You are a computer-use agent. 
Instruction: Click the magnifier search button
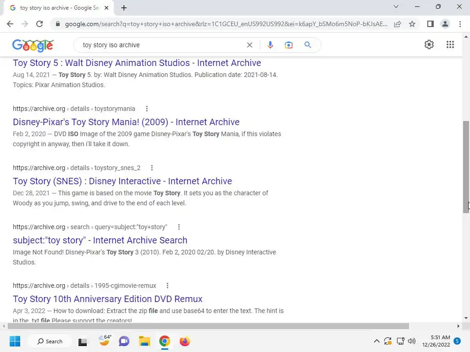pyautogui.click(x=308, y=45)
